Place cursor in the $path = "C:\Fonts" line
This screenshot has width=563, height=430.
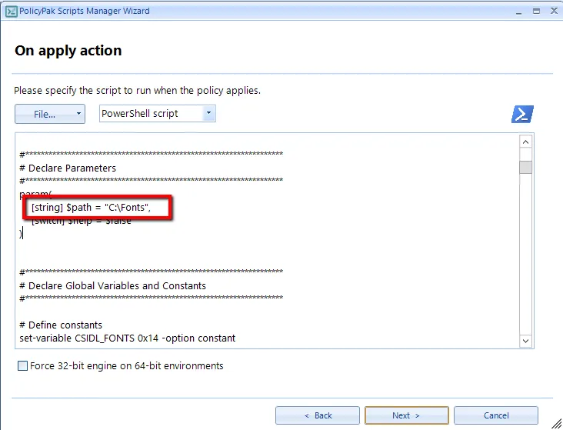[91, 208]
